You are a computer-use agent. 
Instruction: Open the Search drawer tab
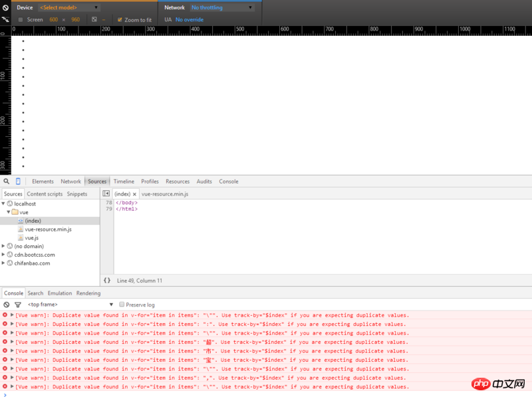click(36, 293)
